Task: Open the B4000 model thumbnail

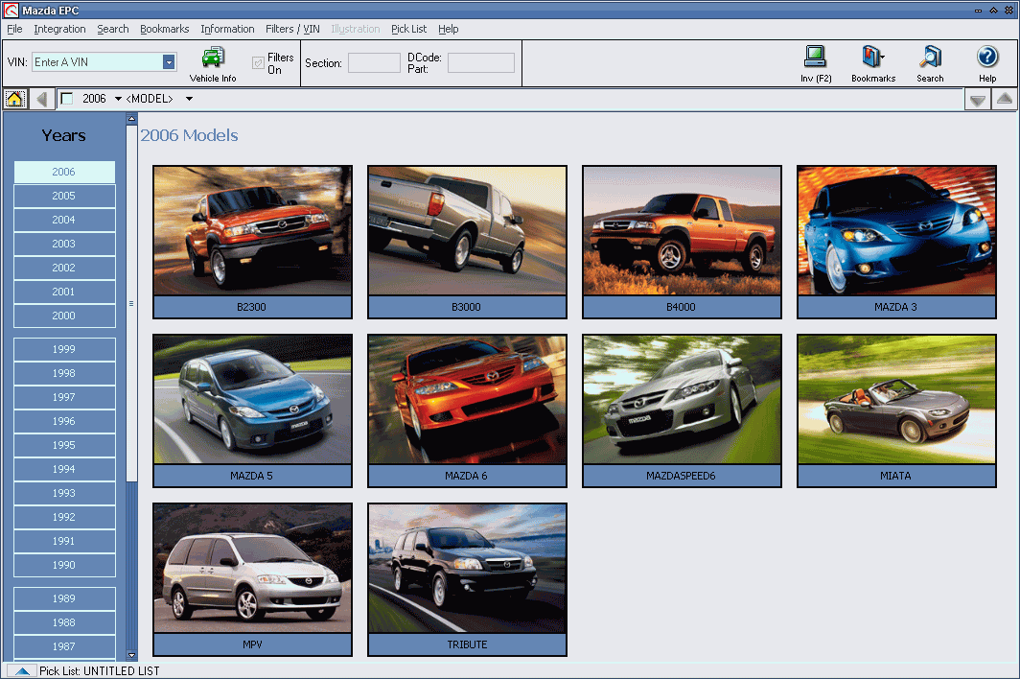Action: tap(682, 243)
